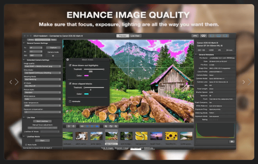Open the Picture style dropdown
258x164 pixels.
point(42,92)
